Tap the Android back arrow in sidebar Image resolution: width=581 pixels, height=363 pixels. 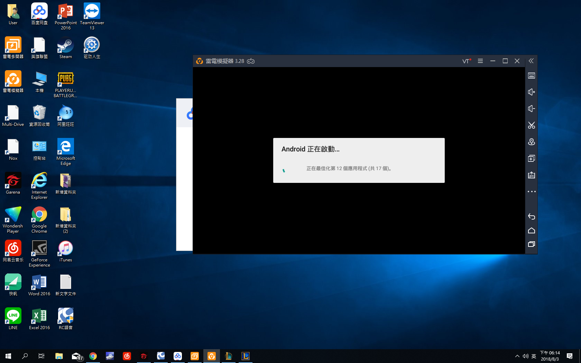tap(532, 216)
